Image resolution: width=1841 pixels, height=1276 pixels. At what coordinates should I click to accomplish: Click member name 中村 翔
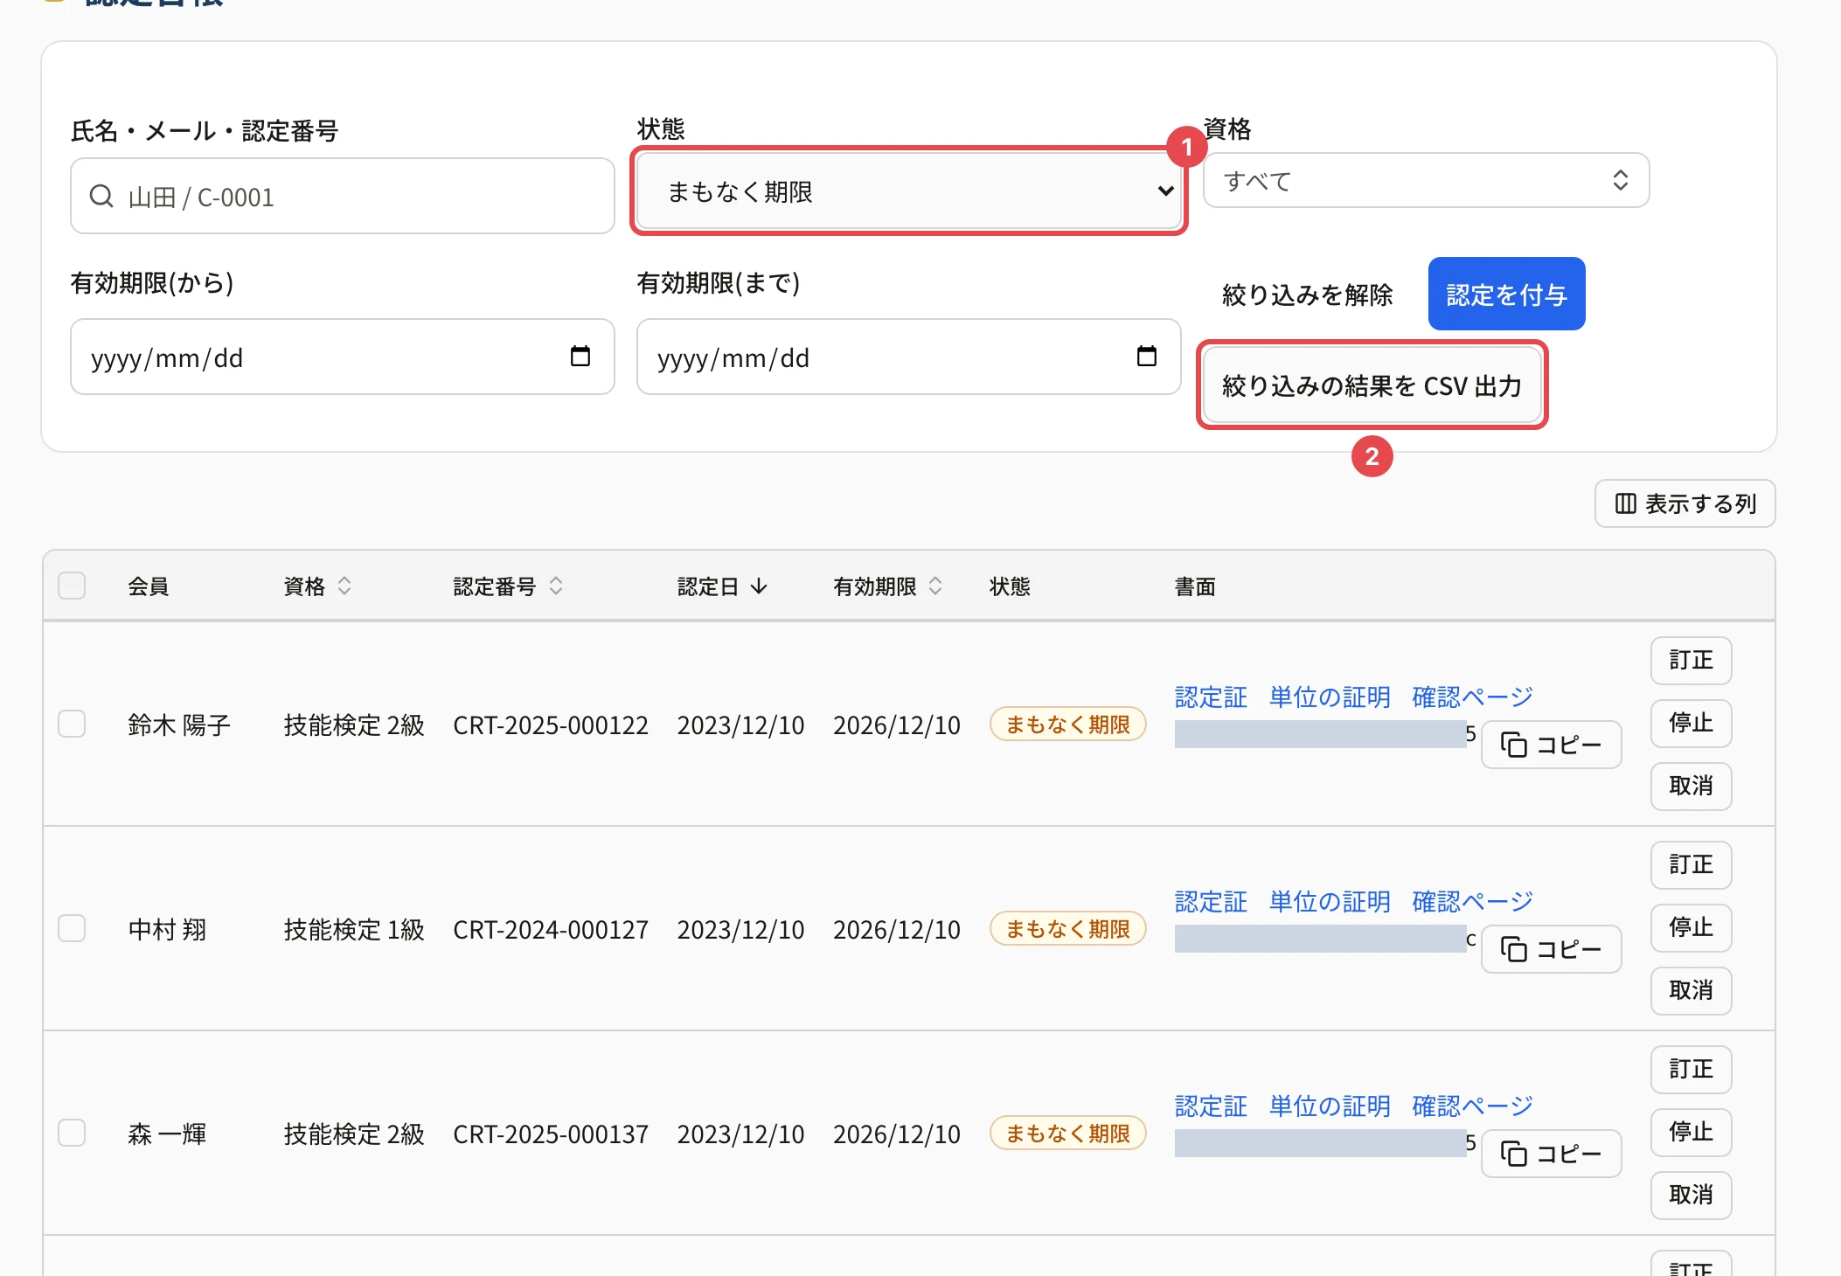tap(167, 929)
